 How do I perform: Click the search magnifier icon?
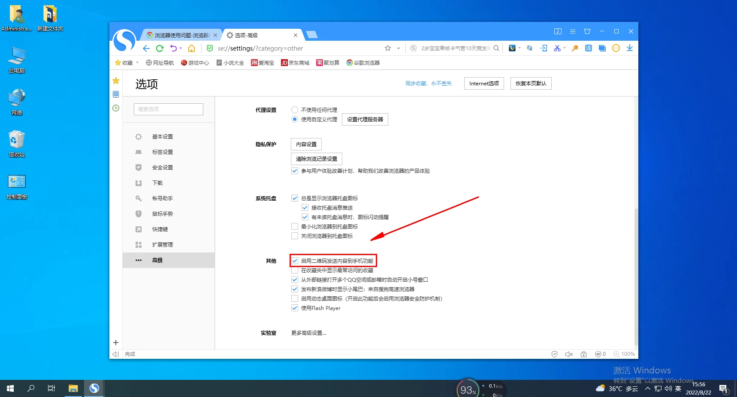pos(496,48)
